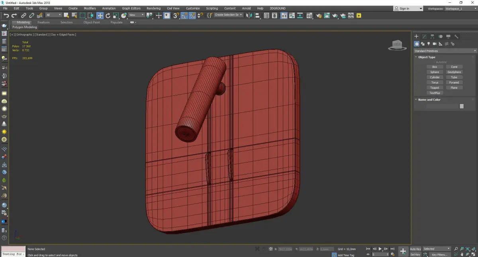Open the Standard Primitives dropdown
Viewport: 478px width, 257px height.
pos(445,51)
